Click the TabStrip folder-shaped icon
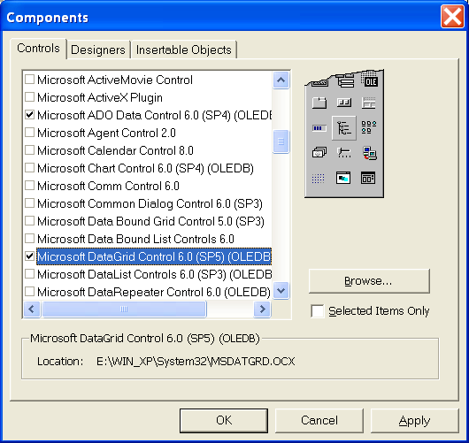469x443 pixels. (x=319, y=103)
